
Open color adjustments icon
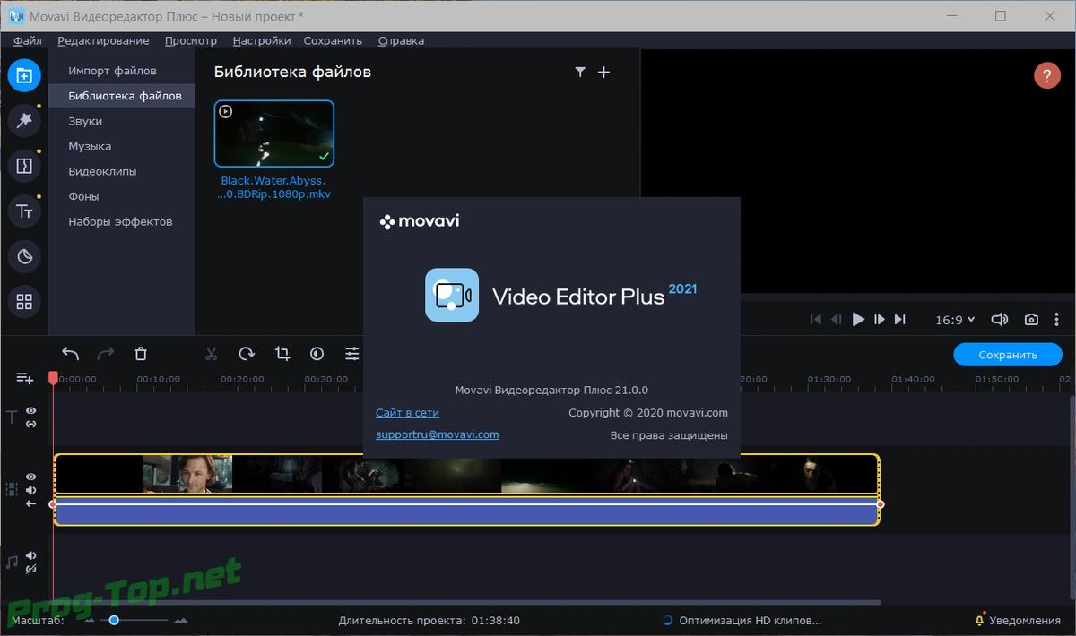pyautogui.click(x=317, y=354)
